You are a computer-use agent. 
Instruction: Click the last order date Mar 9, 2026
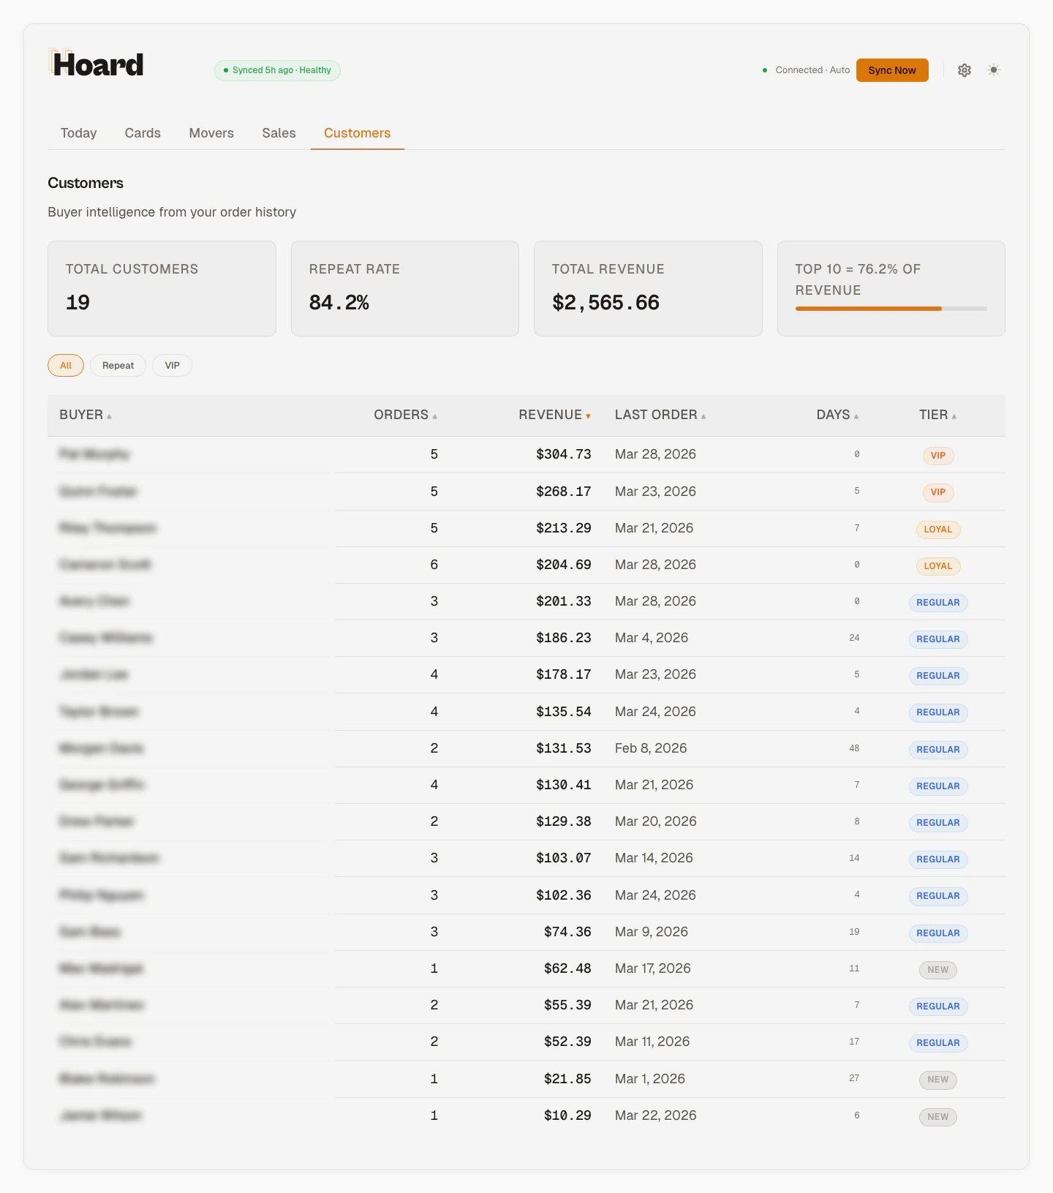[652, 932]
